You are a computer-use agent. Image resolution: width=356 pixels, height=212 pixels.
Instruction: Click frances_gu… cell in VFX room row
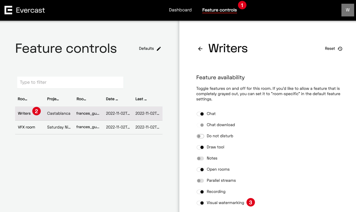point(88,127)
